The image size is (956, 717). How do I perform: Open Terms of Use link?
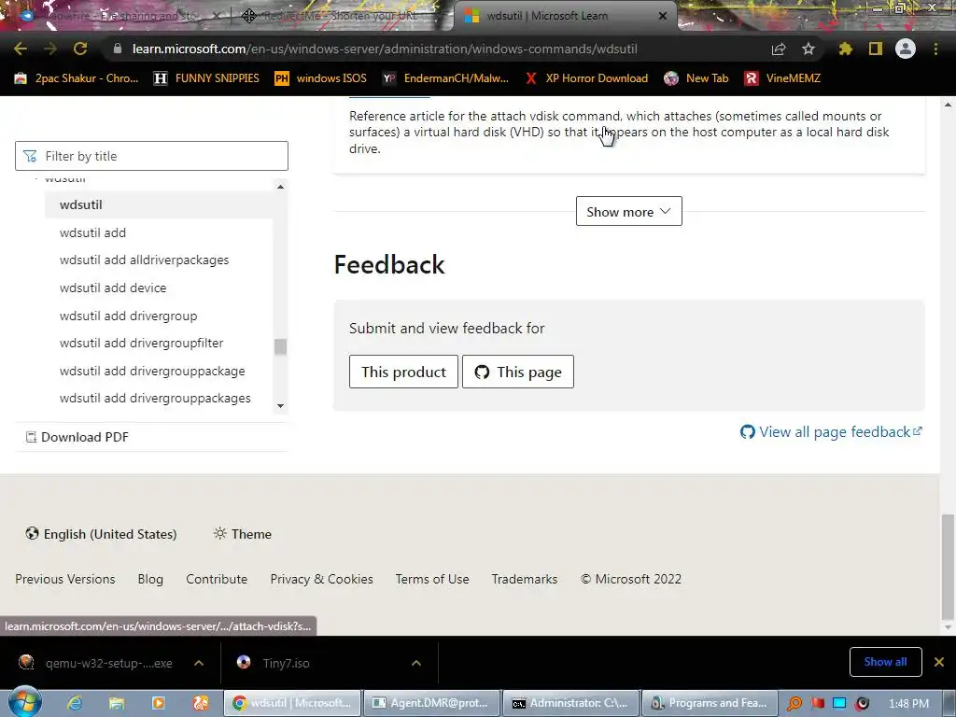click(x=432, y=579)
